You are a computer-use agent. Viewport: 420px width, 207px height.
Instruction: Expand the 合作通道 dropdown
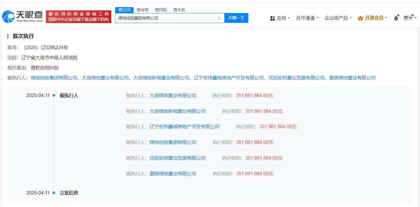click(x=307, y=18)
